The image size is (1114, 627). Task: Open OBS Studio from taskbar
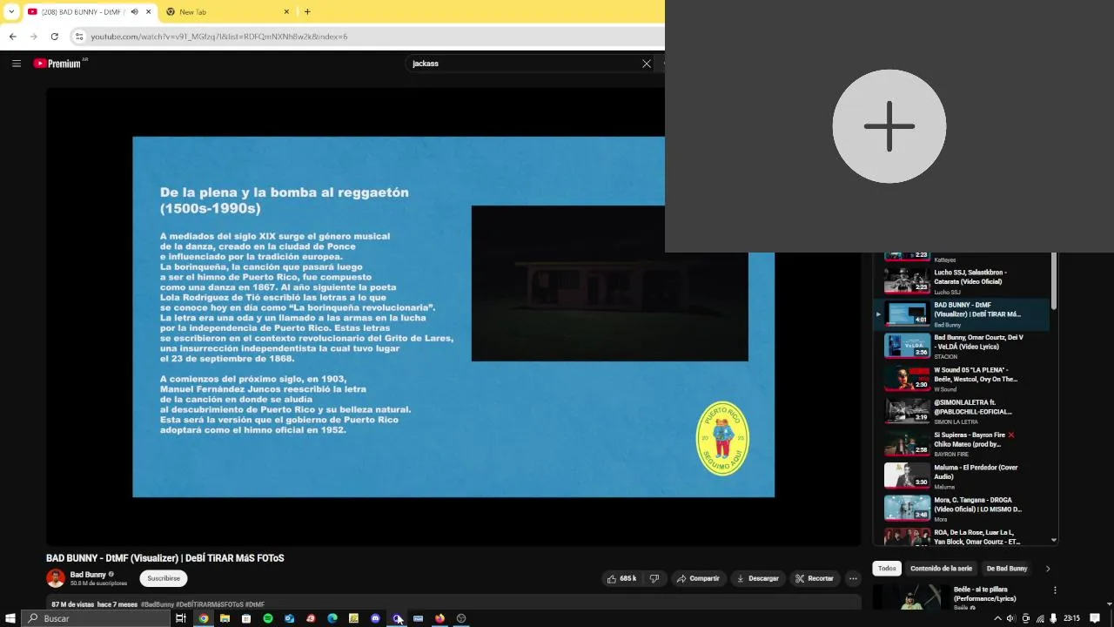(x=461, y=618)
